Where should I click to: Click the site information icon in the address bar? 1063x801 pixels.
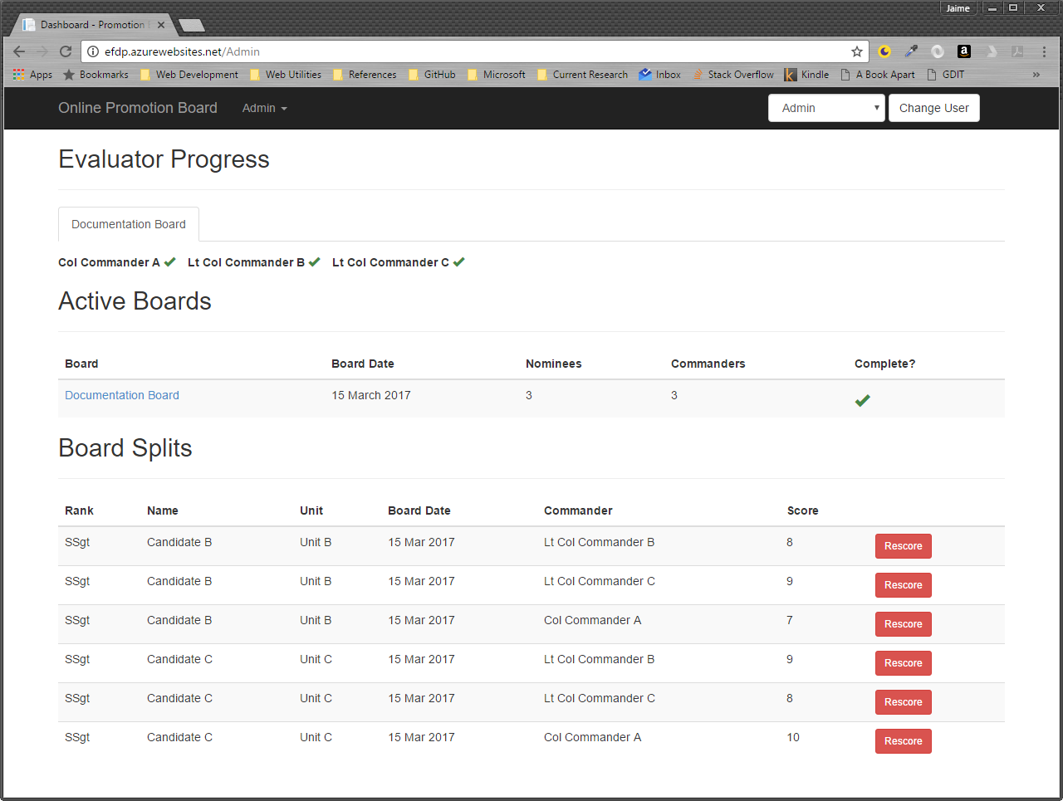(93, 51)
